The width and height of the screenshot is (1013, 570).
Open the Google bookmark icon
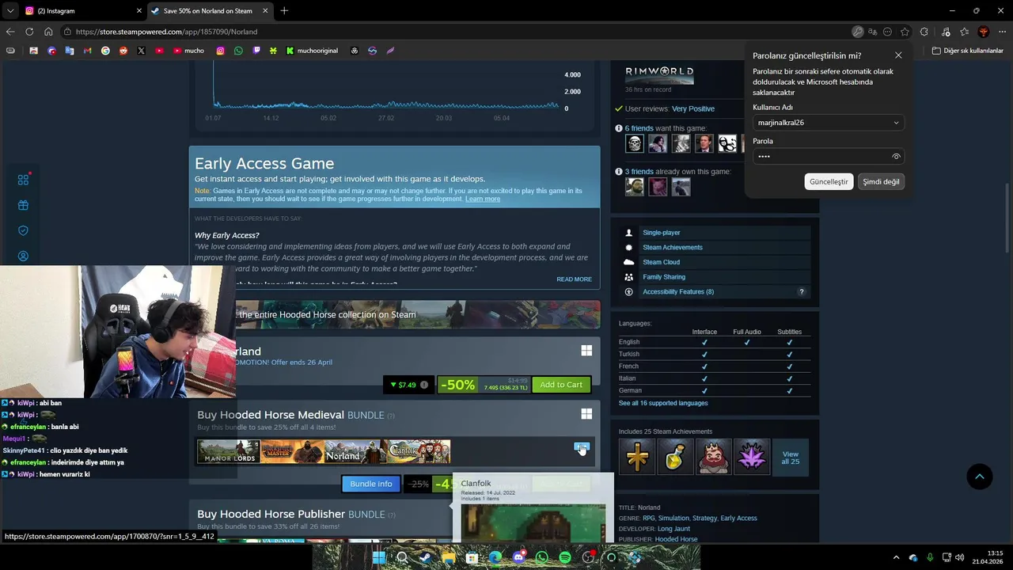click(105, 51)
